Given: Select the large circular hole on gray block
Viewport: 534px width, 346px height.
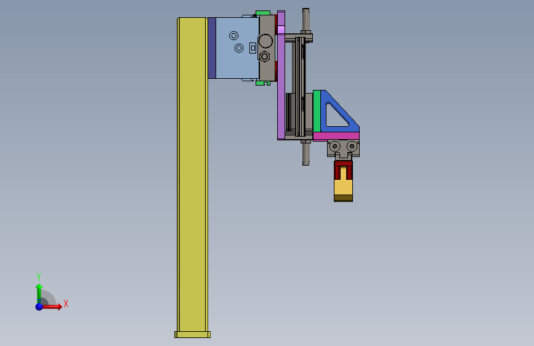Looking at the screenshot, I should coord(265,41).
